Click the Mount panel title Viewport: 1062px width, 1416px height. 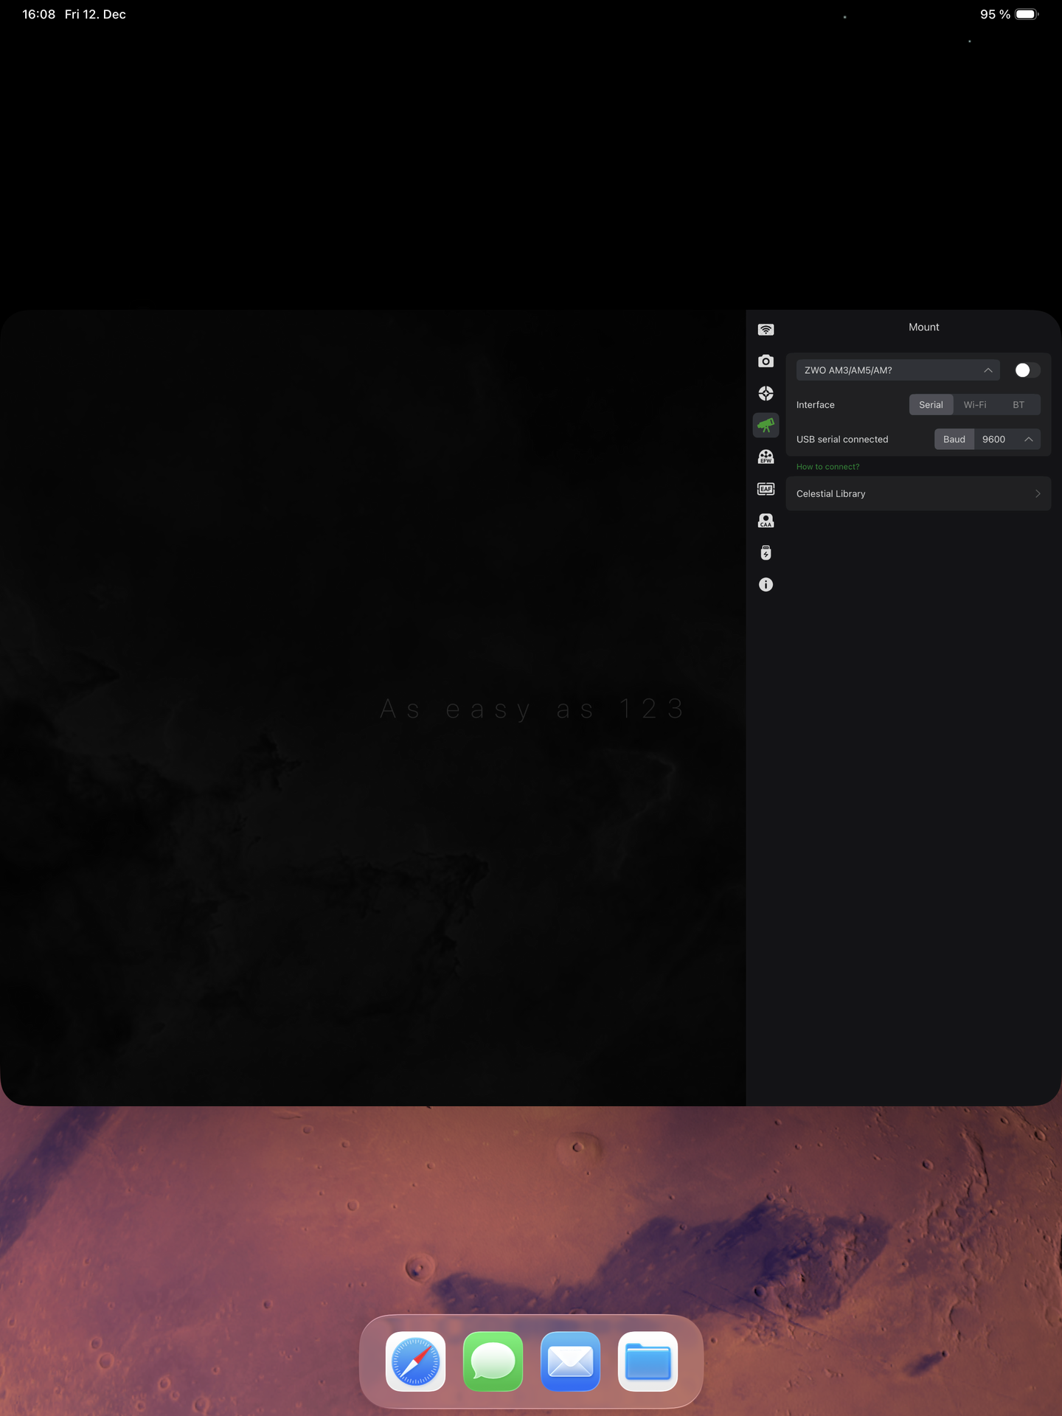923,327
